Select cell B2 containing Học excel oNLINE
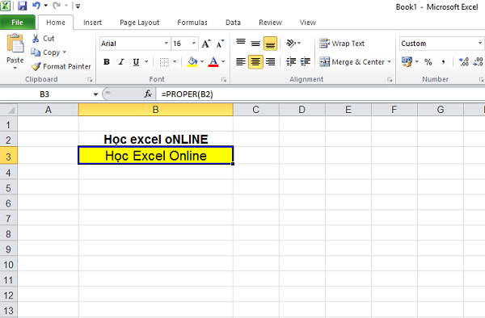485x318 pixels. pos(155,139)
